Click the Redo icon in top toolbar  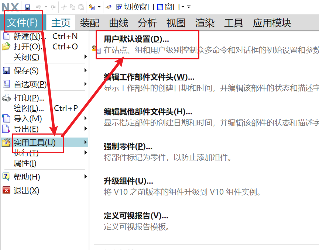[53, 7]
